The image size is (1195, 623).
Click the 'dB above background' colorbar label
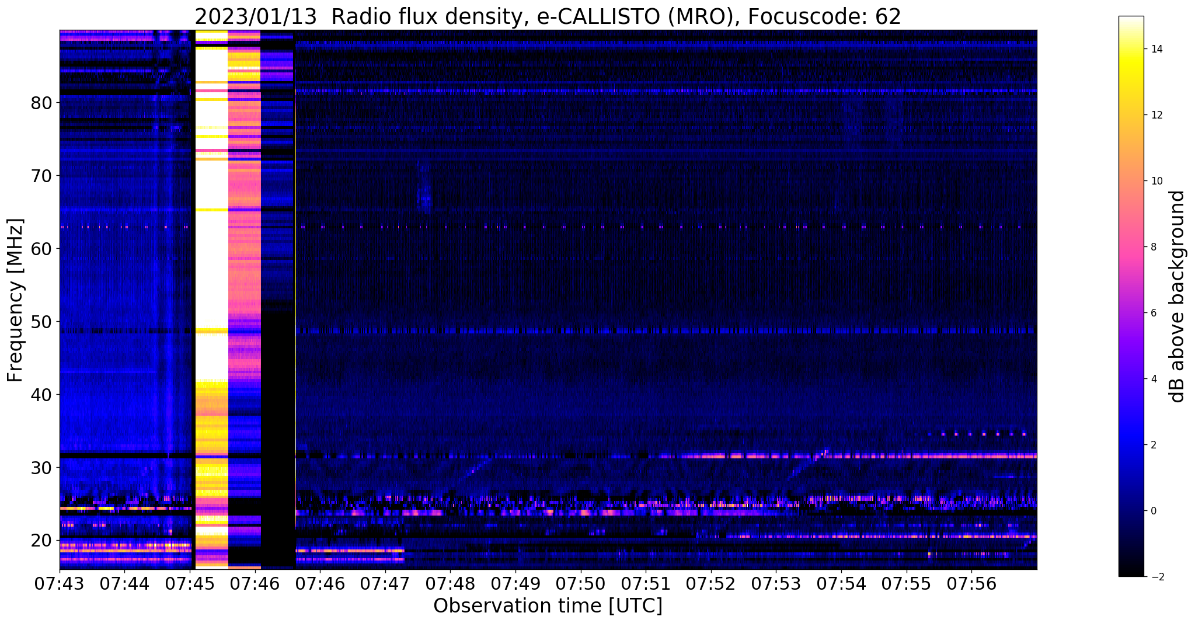point(1177,297)
